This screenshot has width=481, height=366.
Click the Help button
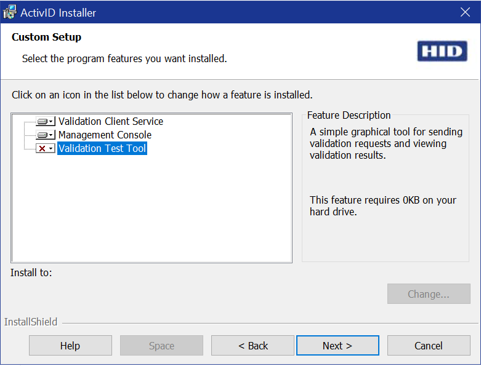70,346
